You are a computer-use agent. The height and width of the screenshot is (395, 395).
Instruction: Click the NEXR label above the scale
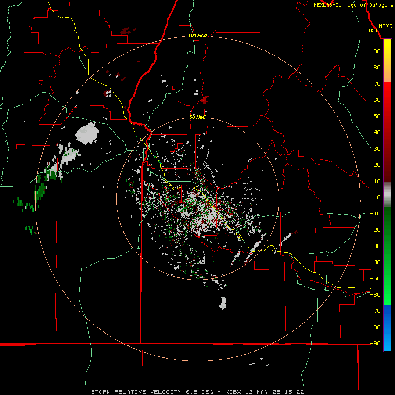[x=385, y=26]
